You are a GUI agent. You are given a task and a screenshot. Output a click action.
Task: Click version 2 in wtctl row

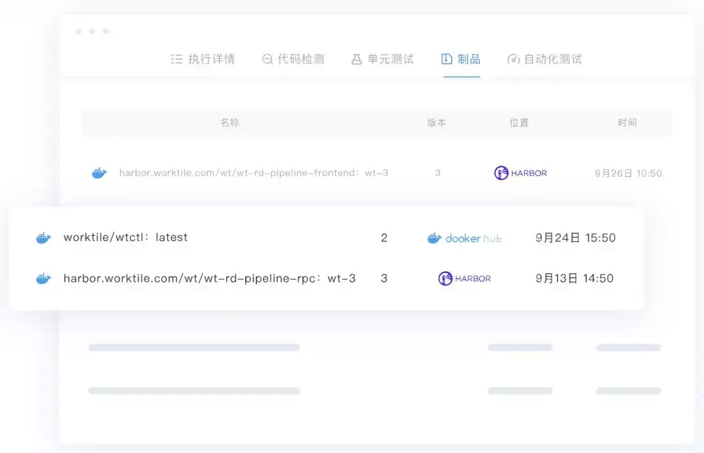coord(384,237)
